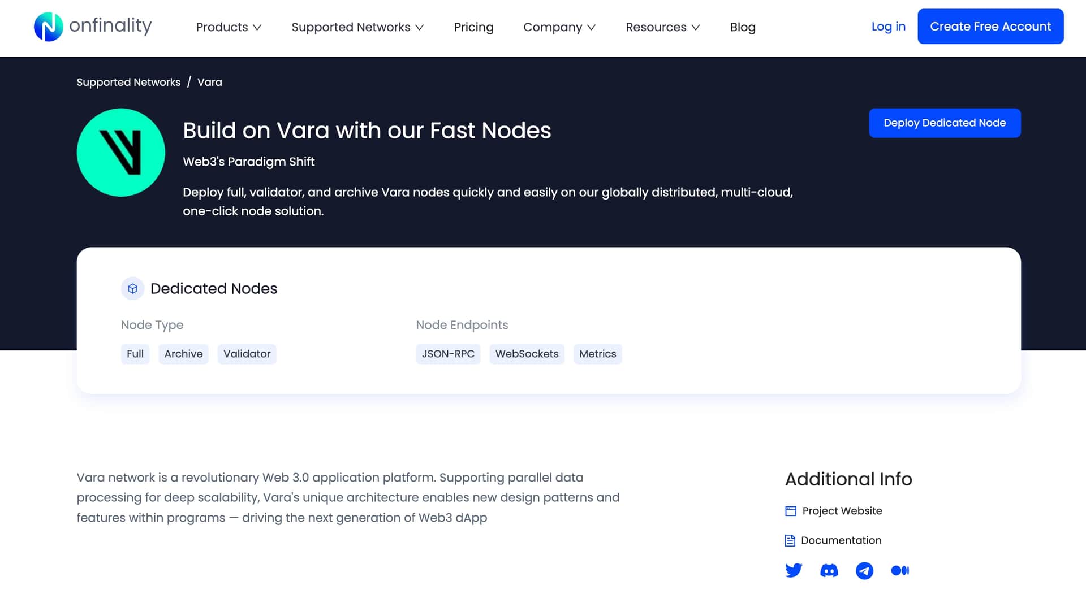Open the Medium social link

point(900,571)
